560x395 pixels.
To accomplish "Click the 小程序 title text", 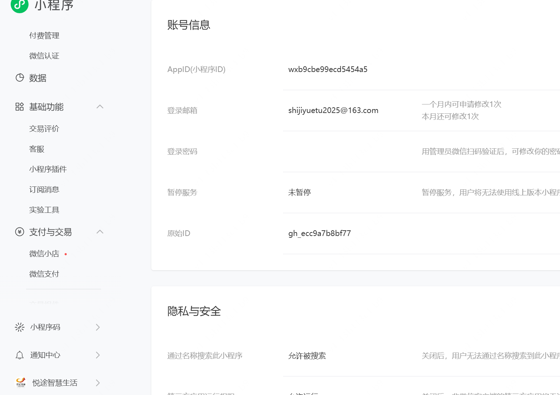I will (54, 5).
